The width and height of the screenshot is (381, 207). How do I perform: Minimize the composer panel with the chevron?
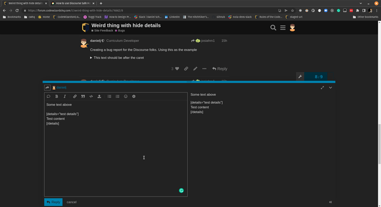[330, 88]
